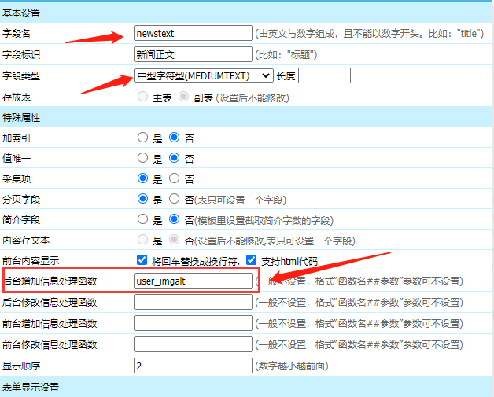
Task: Set 采集项 to 是
Action: (x=142, y=178)
